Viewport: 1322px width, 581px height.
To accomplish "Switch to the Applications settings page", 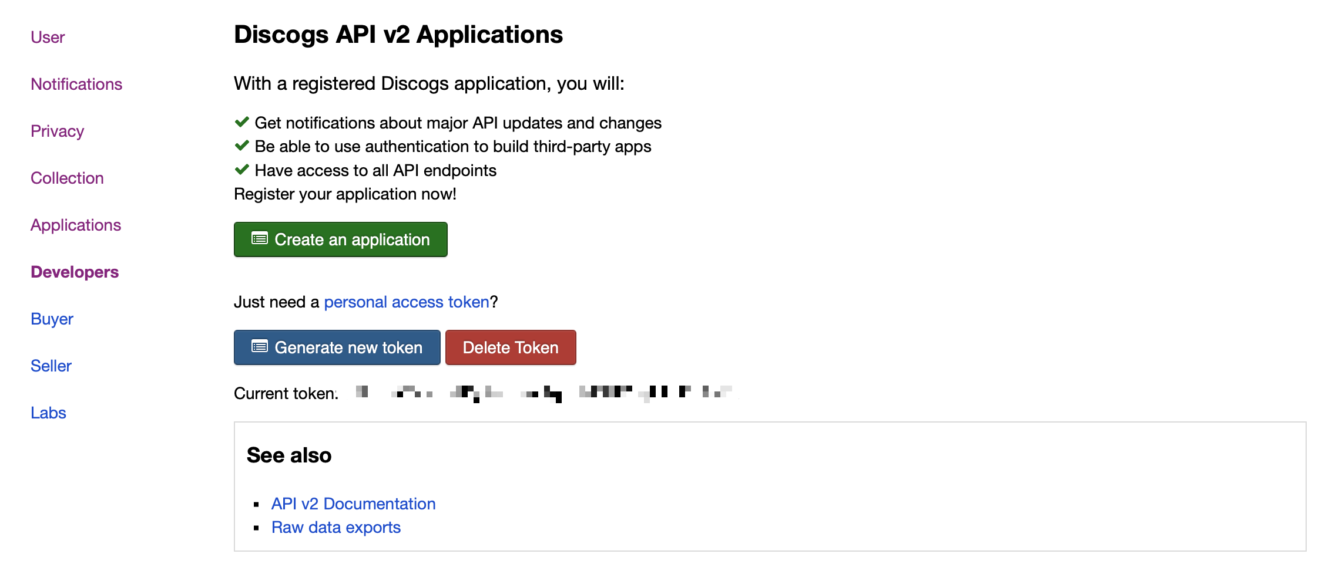I will coord(76,225).
